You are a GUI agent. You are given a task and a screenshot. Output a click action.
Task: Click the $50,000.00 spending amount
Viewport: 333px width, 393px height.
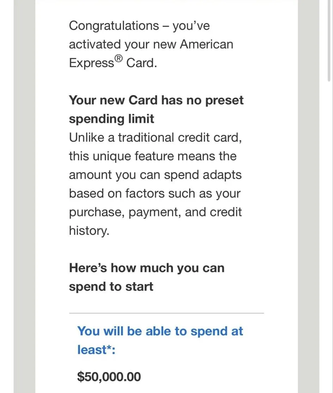click(109, 377)
